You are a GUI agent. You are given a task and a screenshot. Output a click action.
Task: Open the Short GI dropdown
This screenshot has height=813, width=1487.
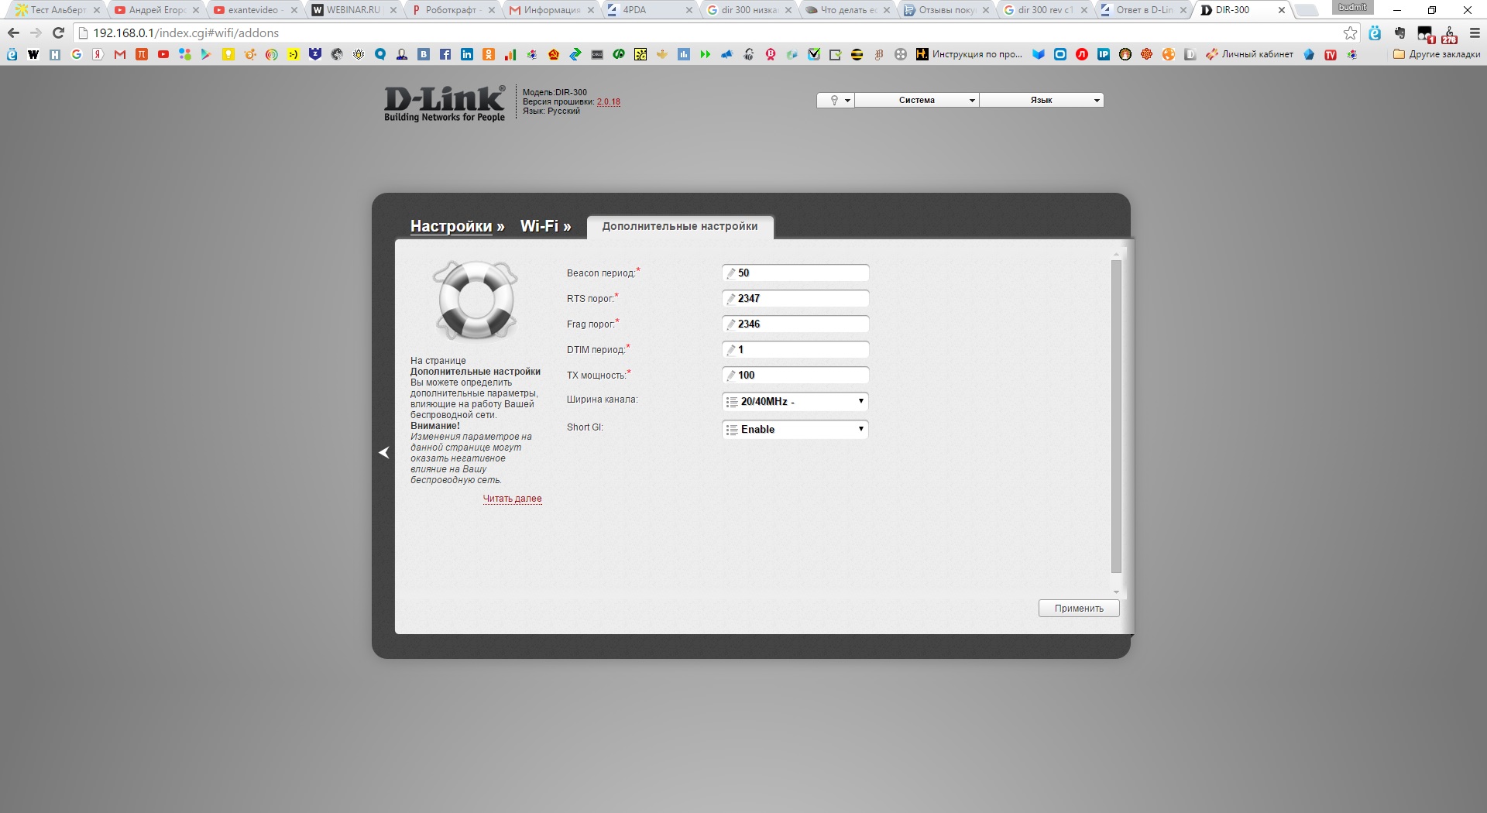(x=795, y=429)
